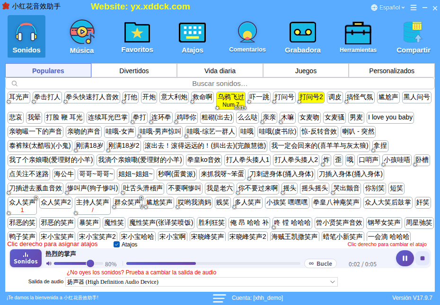
Task: Open the Comentarios section
Action: (x=247, y=36)
